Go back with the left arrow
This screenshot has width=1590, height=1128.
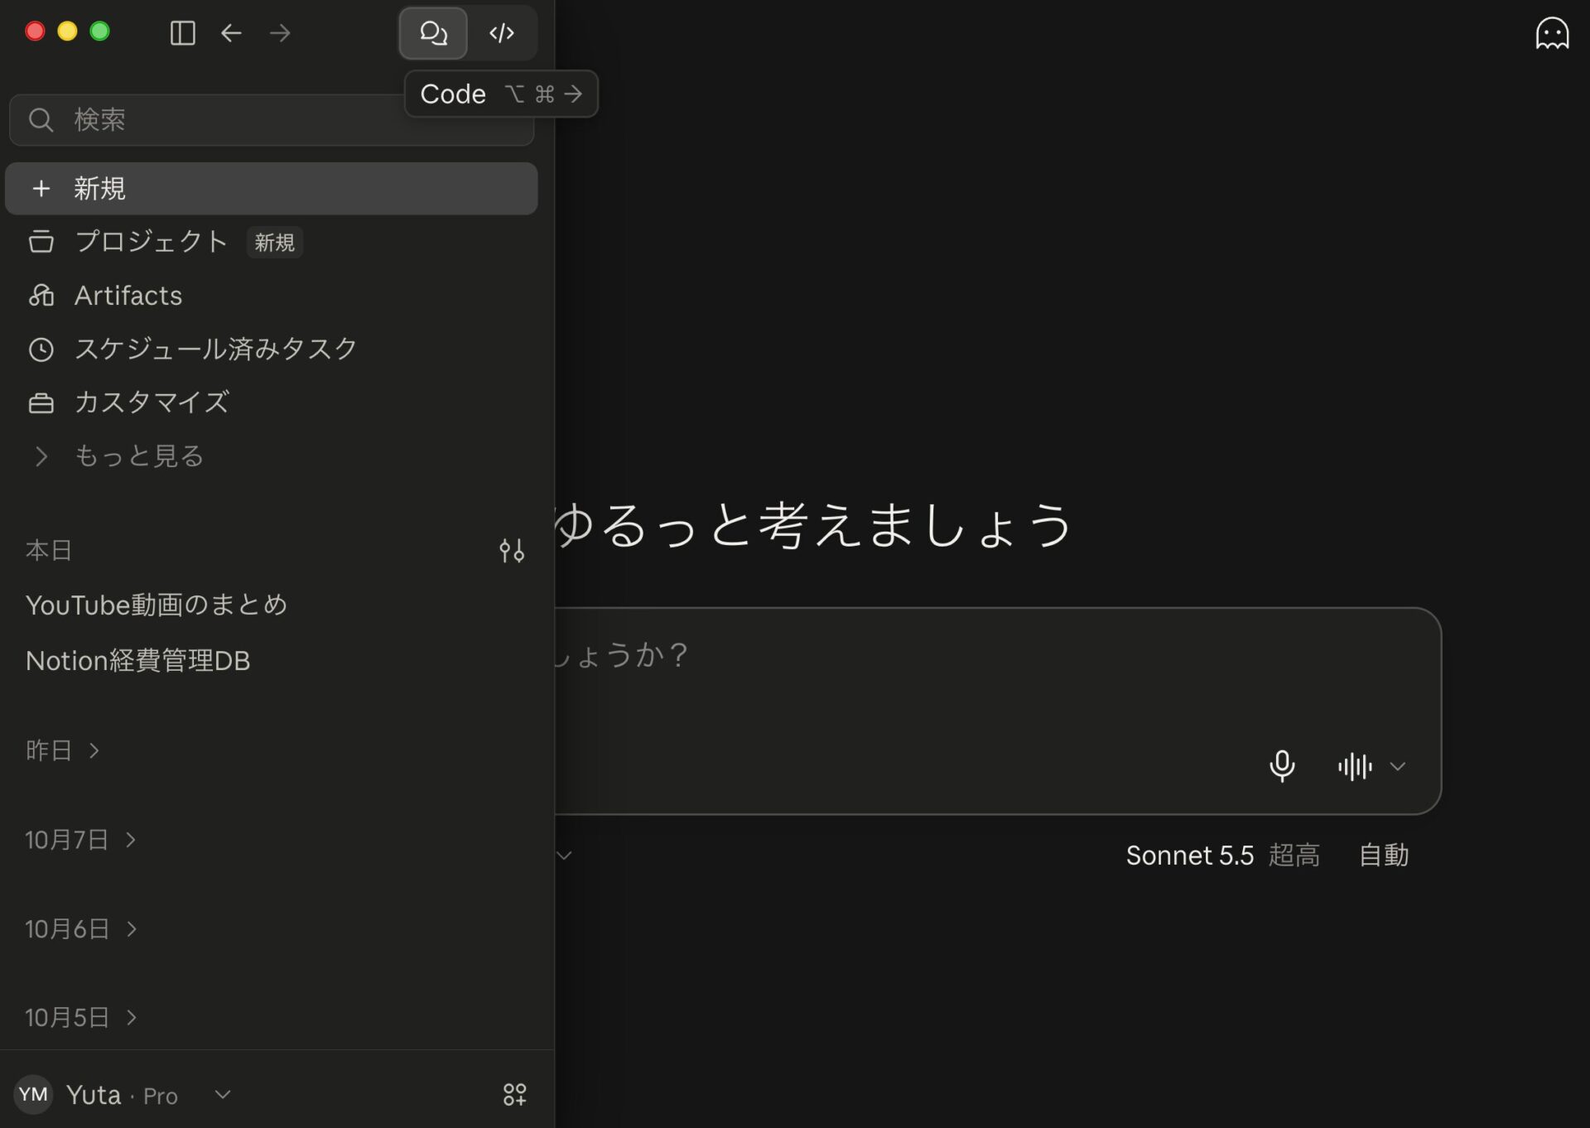(x=231, y=33)
